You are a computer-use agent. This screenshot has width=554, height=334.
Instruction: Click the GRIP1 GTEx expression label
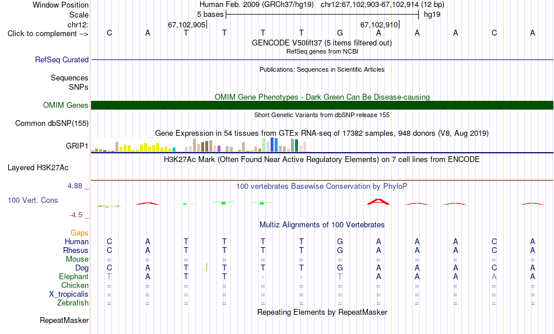click(77, 146)
